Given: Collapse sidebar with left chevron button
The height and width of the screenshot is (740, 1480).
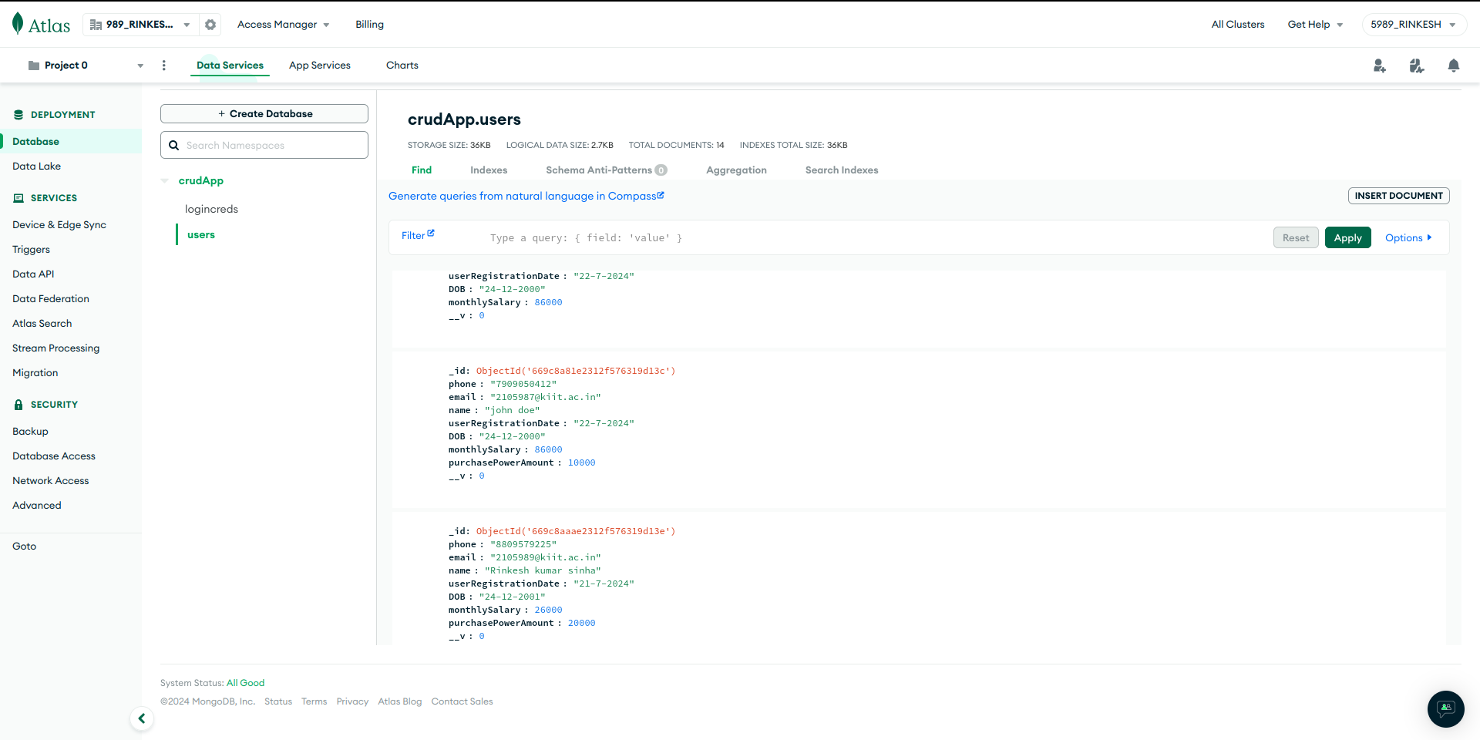Looking at the screenshot, I should (x=142, y=718).
